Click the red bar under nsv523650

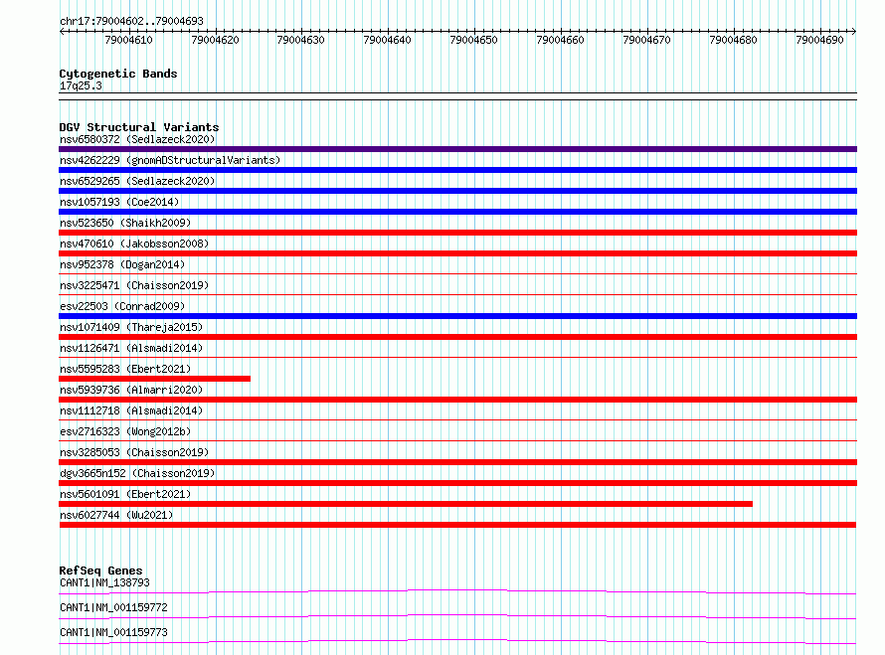[457, 233]
